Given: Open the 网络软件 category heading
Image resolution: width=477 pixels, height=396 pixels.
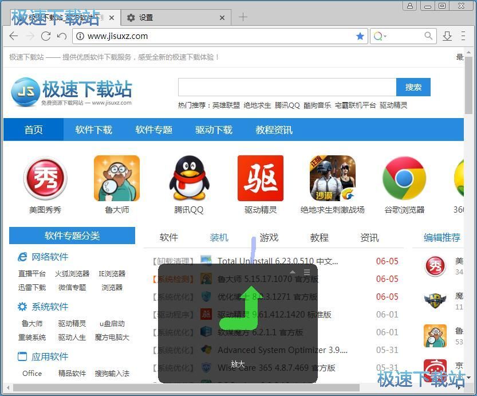Looking at the screenshot, I should pyautogui.click(x=50, y=257).
